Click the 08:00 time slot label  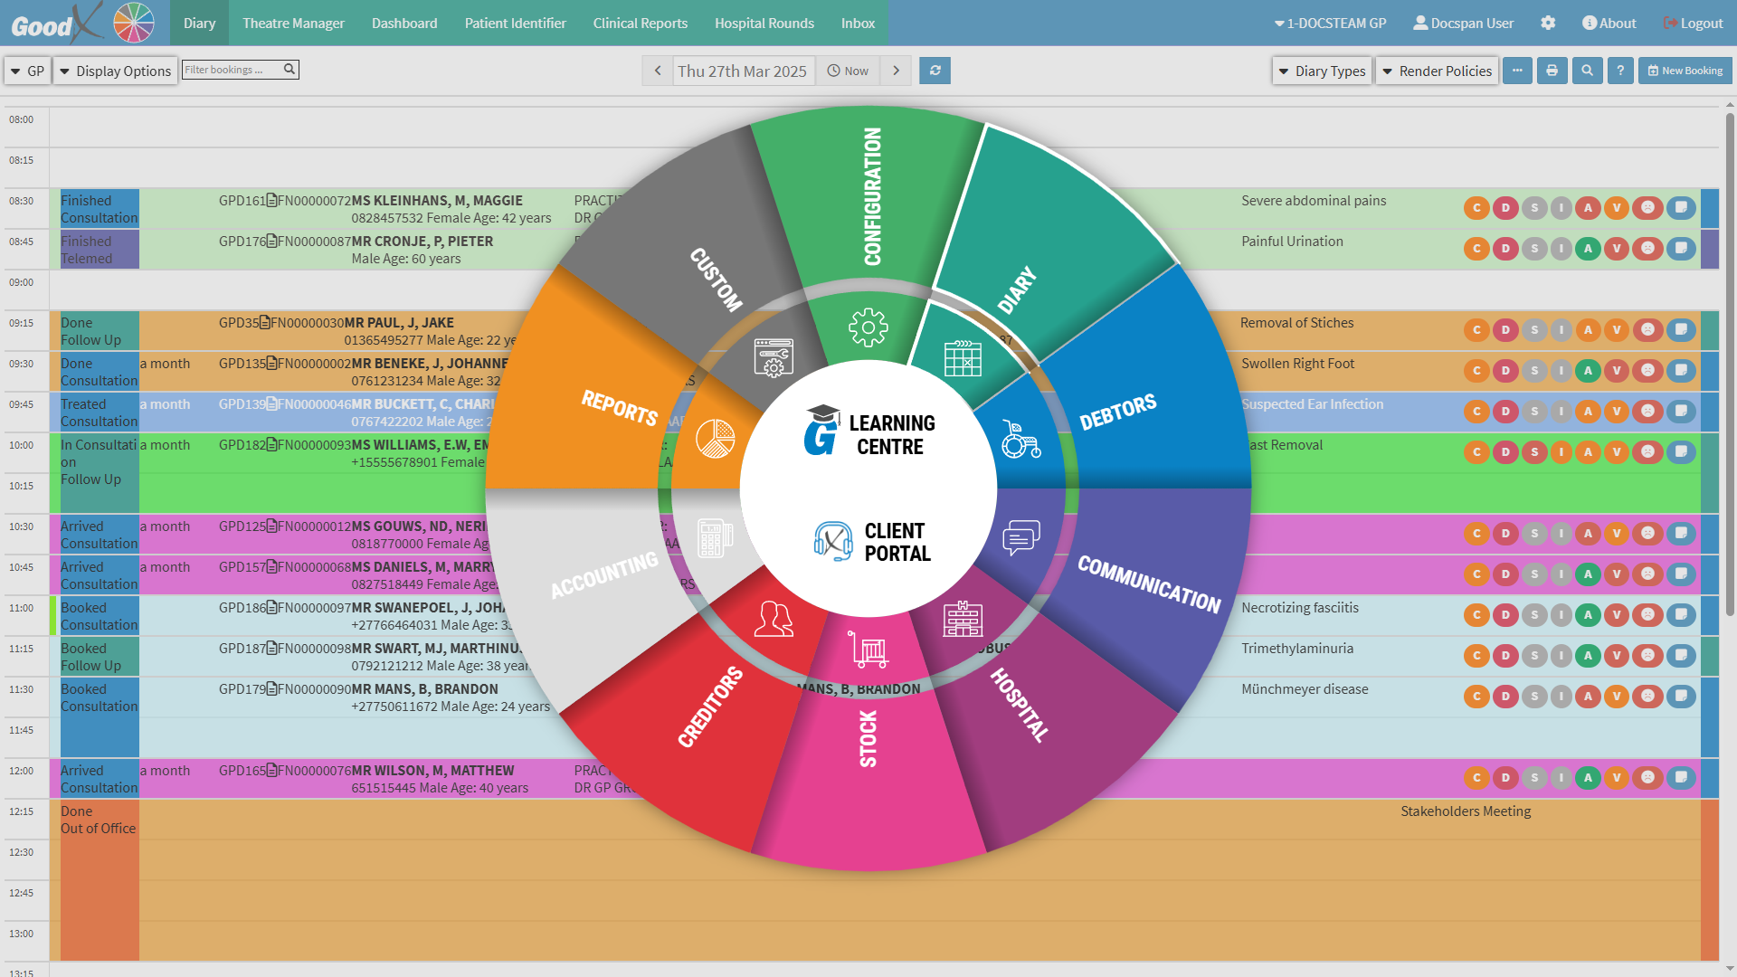(x=22, y=119)
